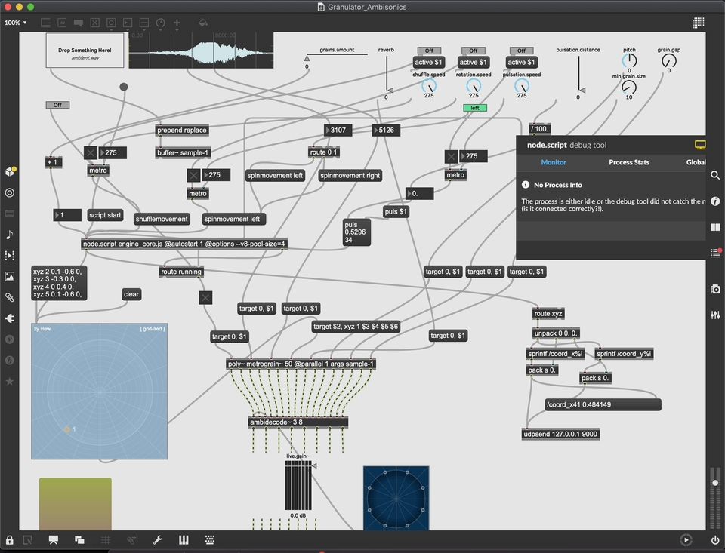Toggle the Off switch above pulsation.speed
Screen dimensions: 725x553
521,51
